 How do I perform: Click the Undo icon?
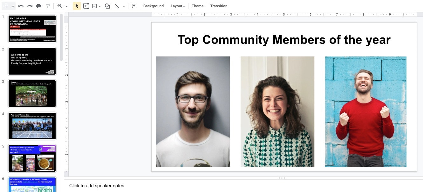pos(21,6)
